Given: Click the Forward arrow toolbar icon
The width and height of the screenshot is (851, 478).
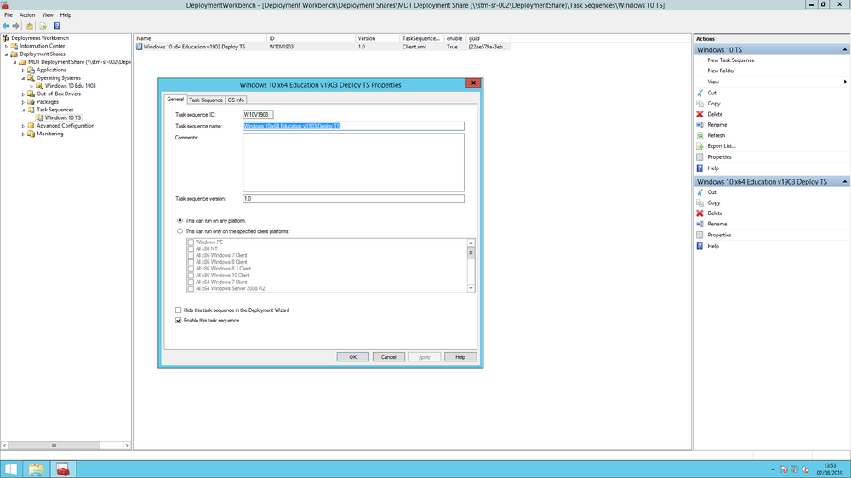Looking at the screenshot, I should (15, 26).
